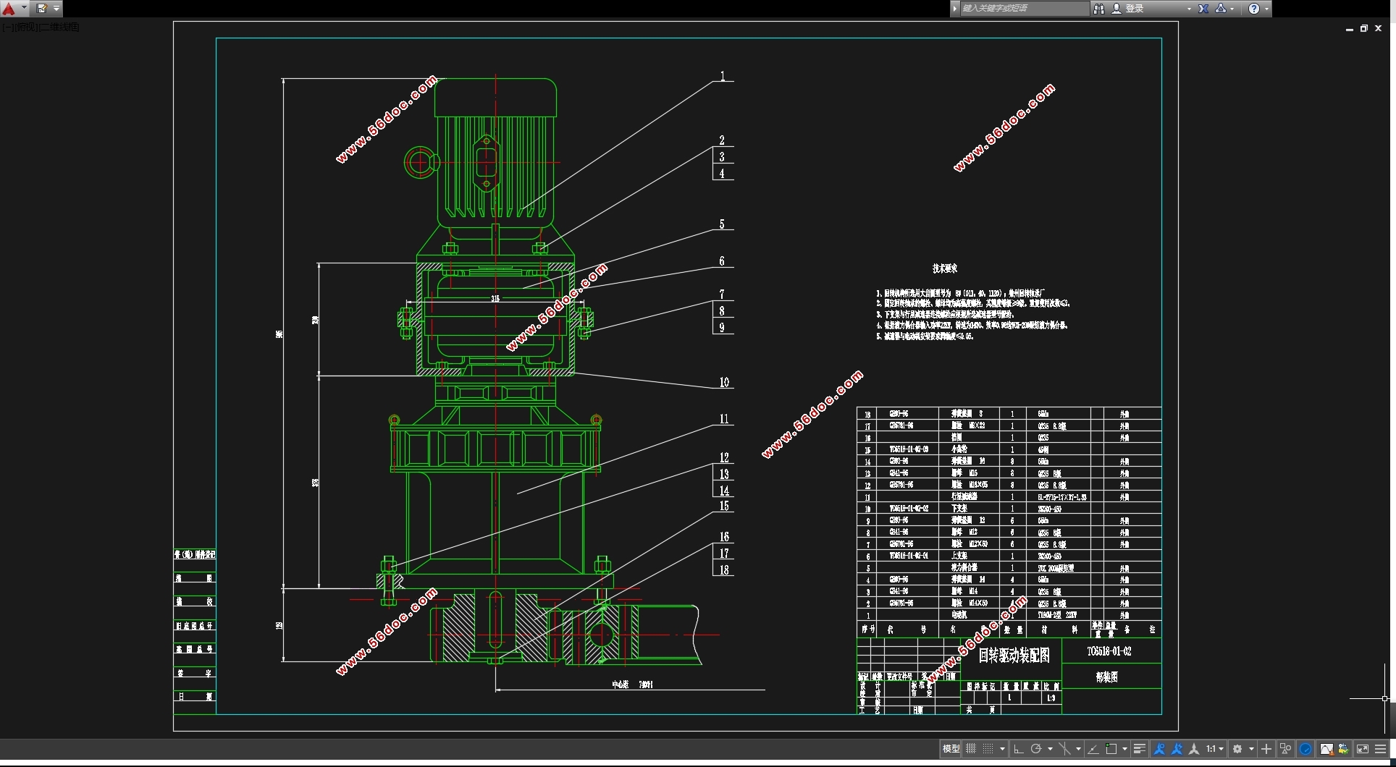Expand the quick access toolbar customize arrow

tap(56, 9)
